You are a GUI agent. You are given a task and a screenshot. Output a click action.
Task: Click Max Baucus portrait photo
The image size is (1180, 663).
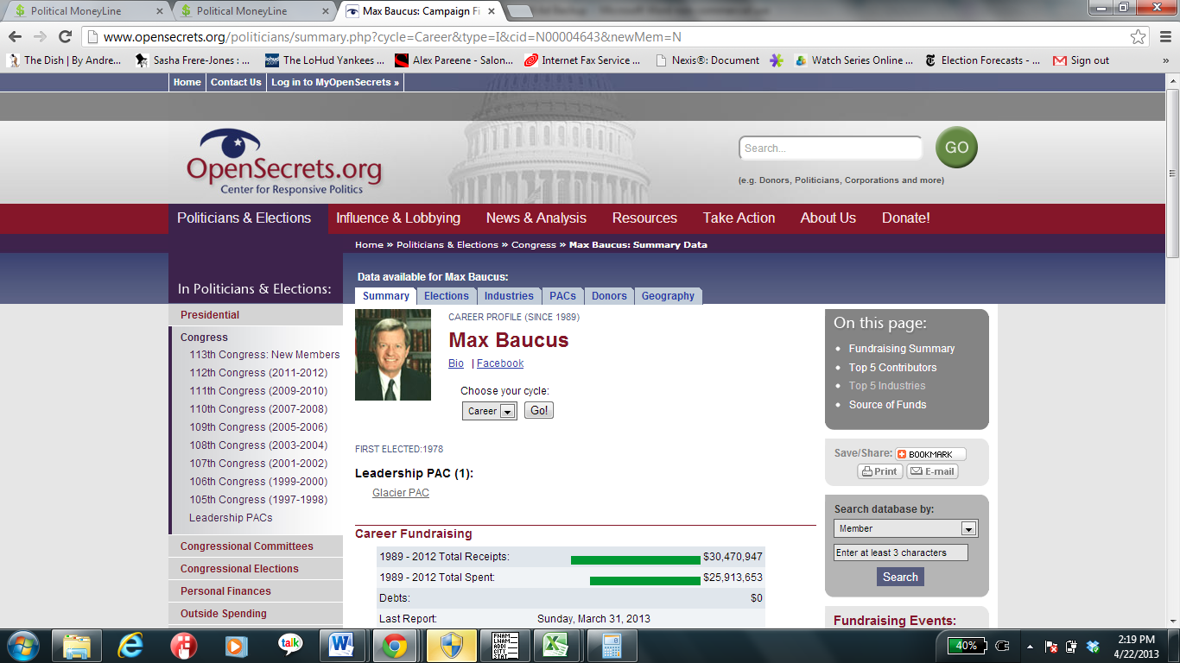point(393,355)
